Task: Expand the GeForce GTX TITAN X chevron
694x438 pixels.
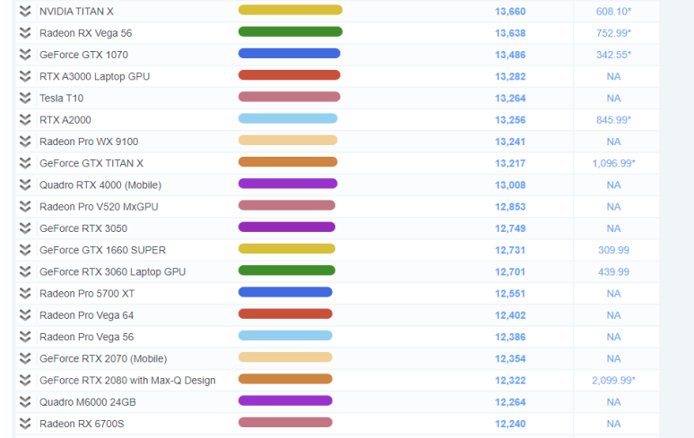Action: point(25,163)
